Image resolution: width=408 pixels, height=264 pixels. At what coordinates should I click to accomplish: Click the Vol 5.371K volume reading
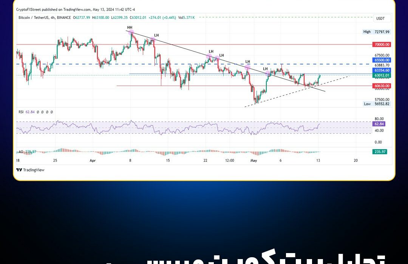point(186,18)
